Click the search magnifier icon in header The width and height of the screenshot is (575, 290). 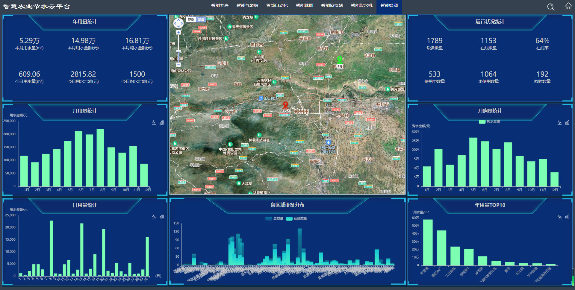[550, 7]
